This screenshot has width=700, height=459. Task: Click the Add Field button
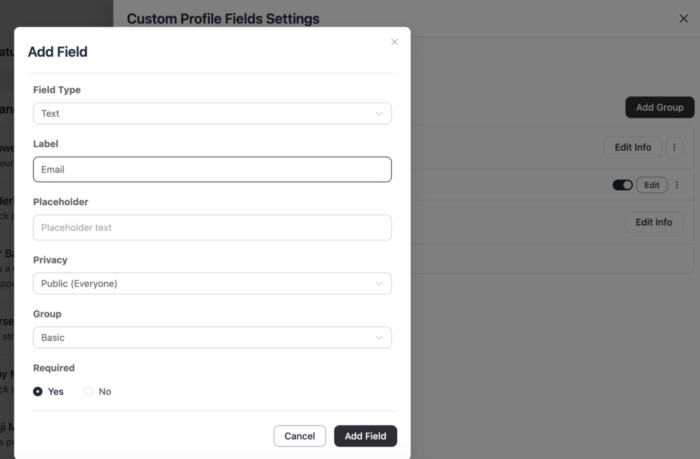[x=365, y=436]
